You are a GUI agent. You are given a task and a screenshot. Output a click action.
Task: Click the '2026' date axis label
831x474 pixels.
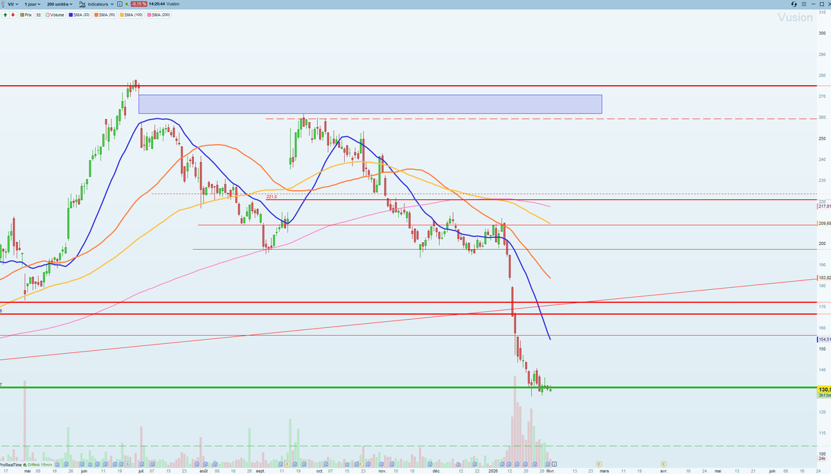(x=492, y=470)
